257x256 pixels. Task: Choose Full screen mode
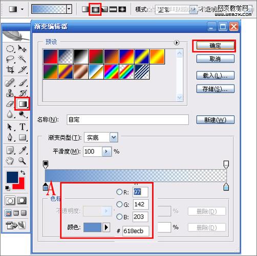(x=24, y=213)
